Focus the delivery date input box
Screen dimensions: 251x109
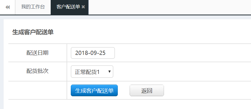pyautogui.click(x=93, y=53)
